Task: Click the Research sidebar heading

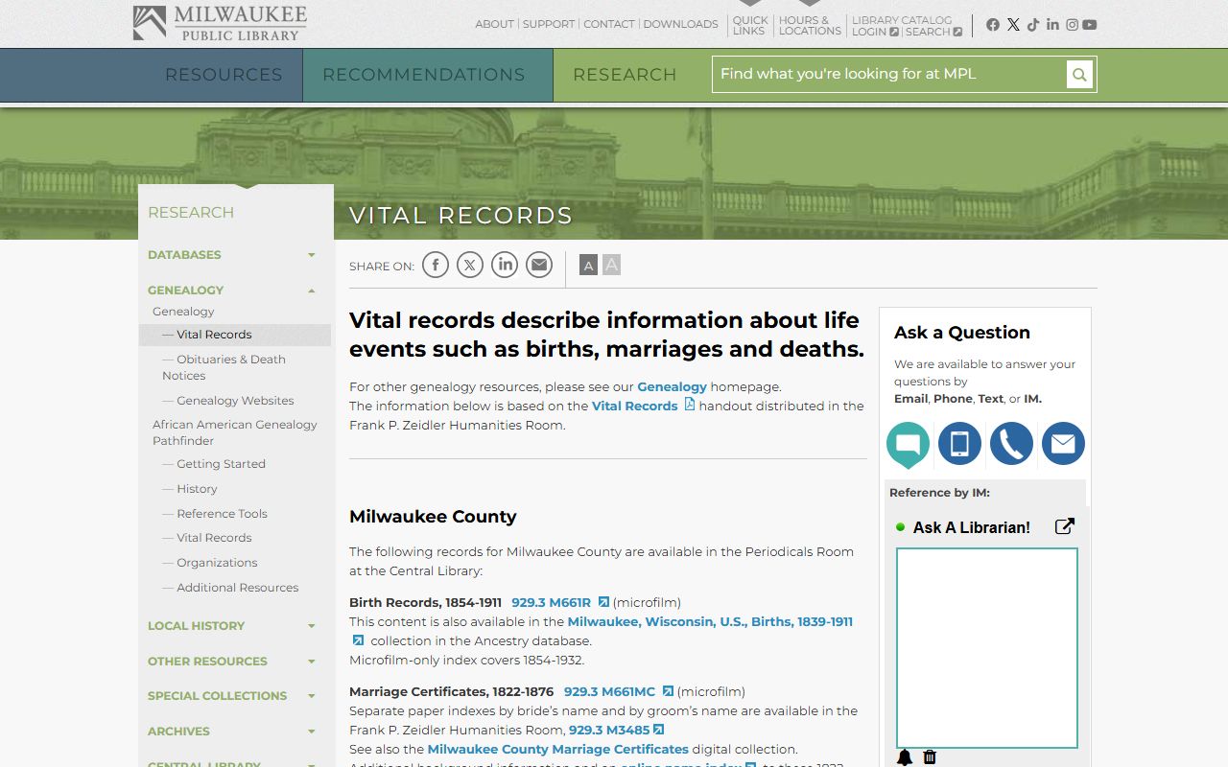Action: 191,213
